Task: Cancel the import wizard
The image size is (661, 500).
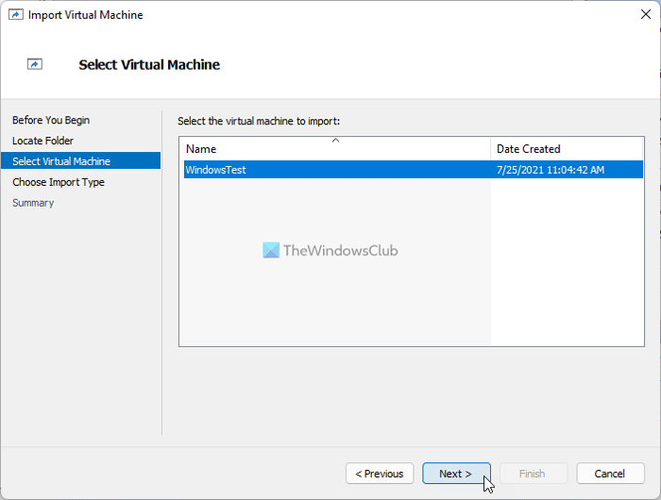Action: 610,474
